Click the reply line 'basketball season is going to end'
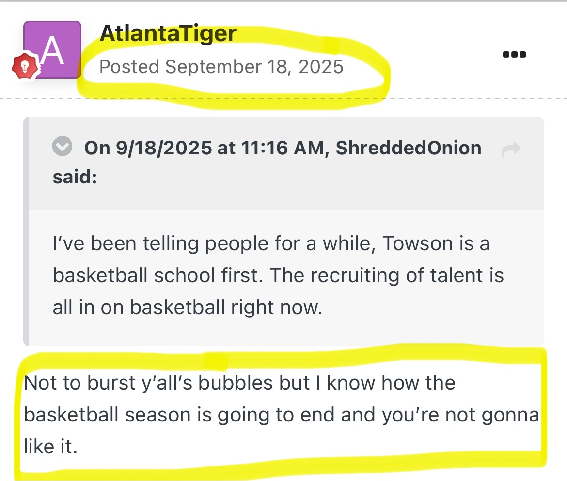Screen dimensions: 567x481 pyautogui.click(x=281, y=415)
